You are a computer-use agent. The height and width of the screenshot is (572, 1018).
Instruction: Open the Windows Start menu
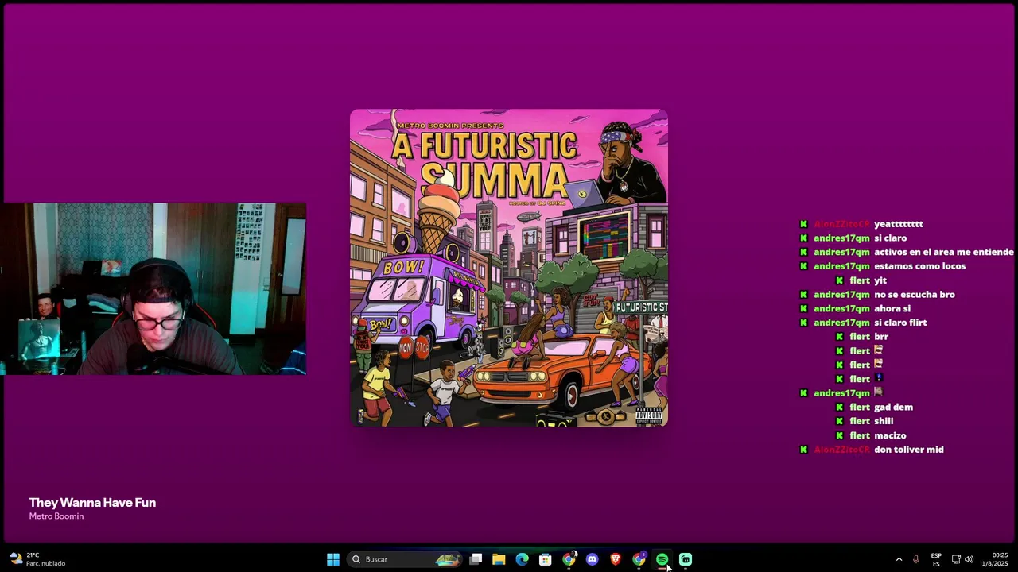pyautogui.click(x=333, y=559)
